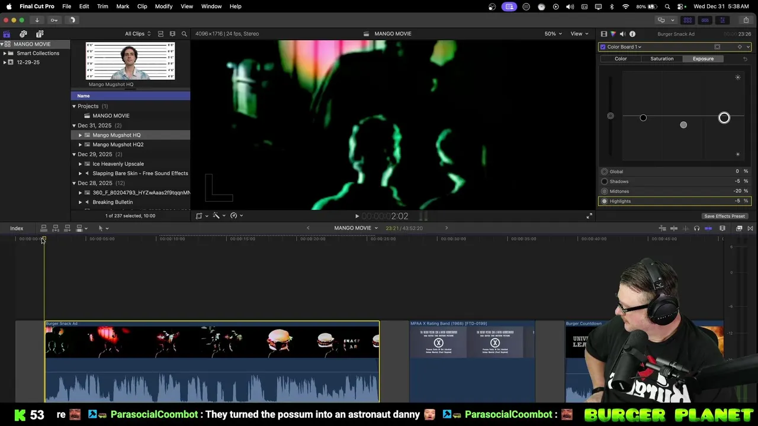Select the Ice Heavenly Upscale clip
Viewport: 758px width, 426px height.
[x=118, y=164]
